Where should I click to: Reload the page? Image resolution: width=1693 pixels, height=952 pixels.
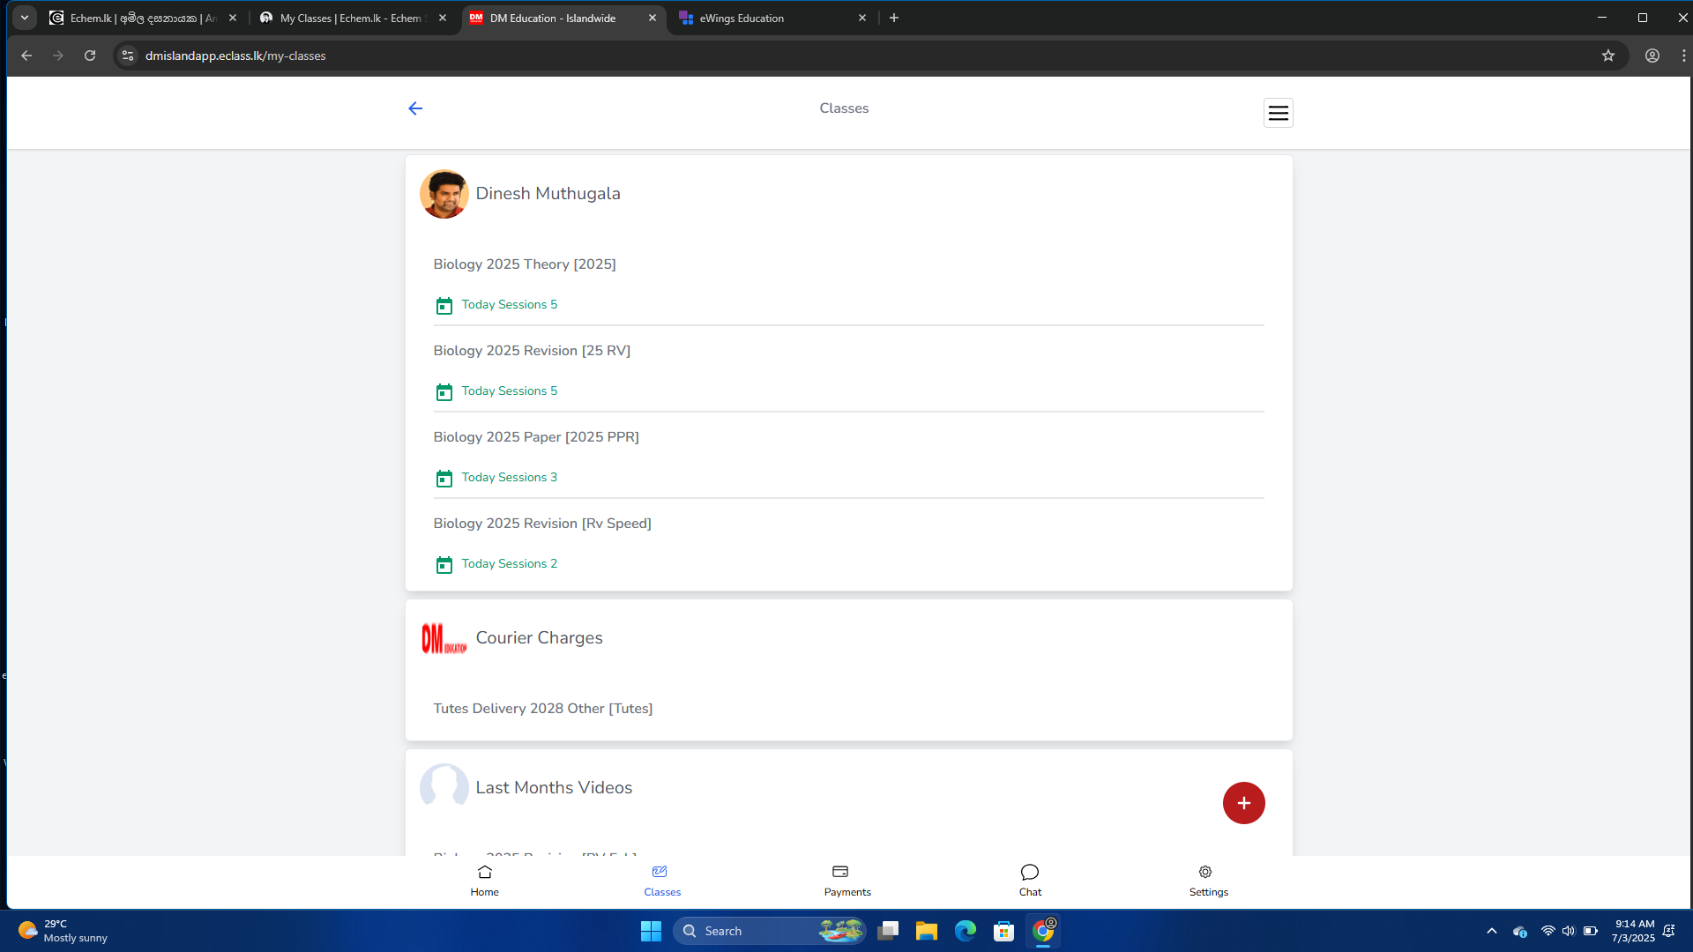90,56
